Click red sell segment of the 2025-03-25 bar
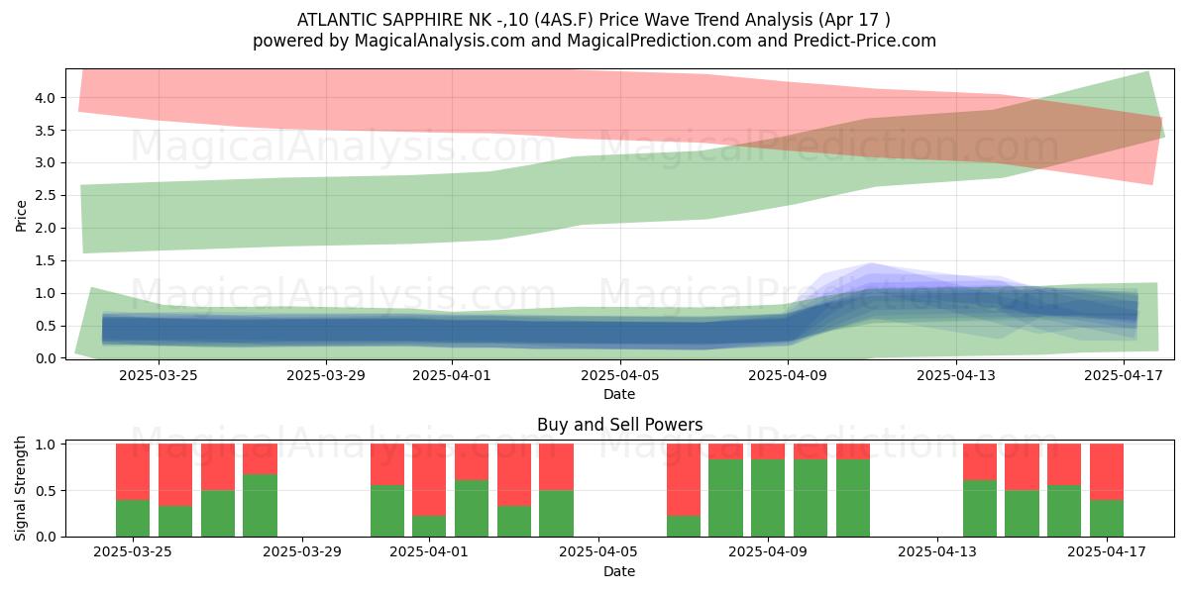The image size is (1189, 594). click(x=133, y=472)
